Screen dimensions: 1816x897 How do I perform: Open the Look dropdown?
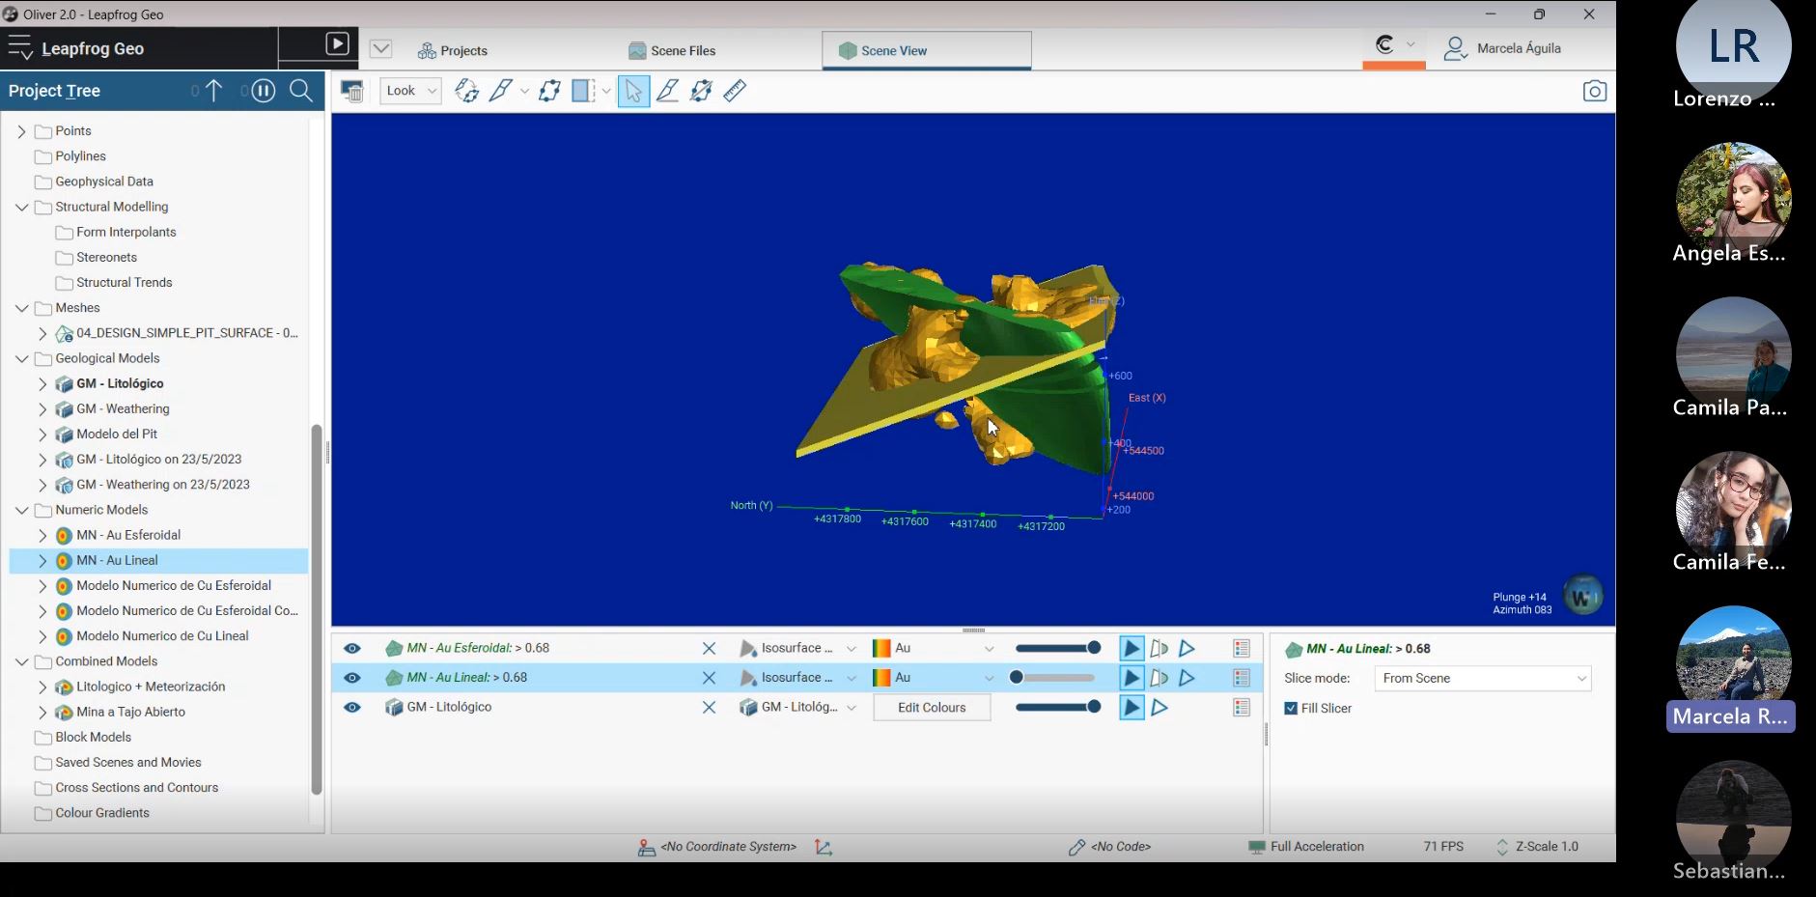click(410, 91)
